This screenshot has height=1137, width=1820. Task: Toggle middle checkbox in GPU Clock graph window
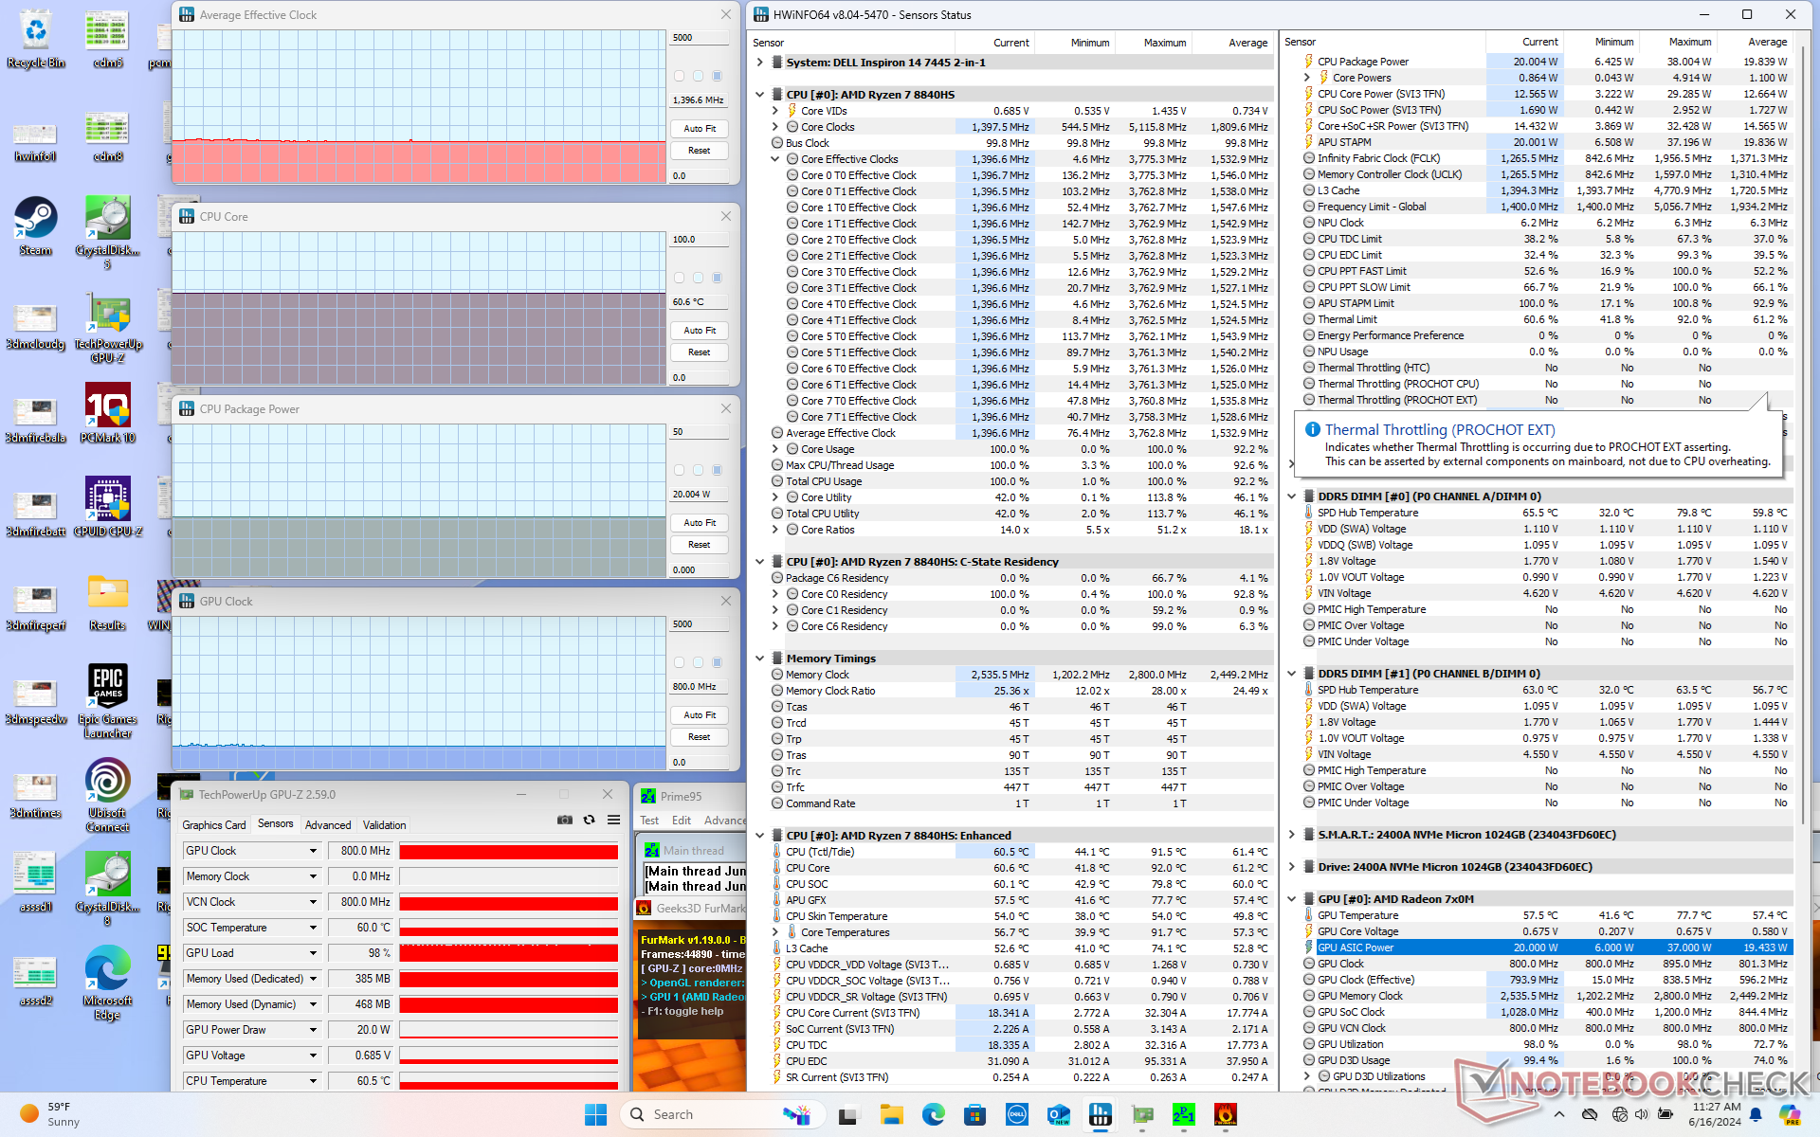[699, 662]
